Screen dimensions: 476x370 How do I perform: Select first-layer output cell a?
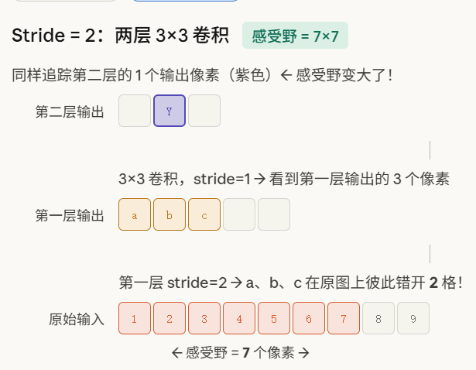coord(135,214)
